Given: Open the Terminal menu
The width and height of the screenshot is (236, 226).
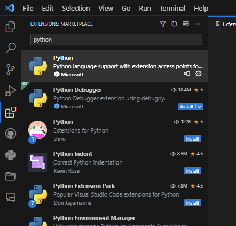Looking at the screenshot, I should pyautogui.click(x=172, y=8).
